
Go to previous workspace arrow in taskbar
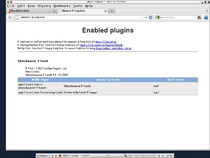[x=52, y=156]
